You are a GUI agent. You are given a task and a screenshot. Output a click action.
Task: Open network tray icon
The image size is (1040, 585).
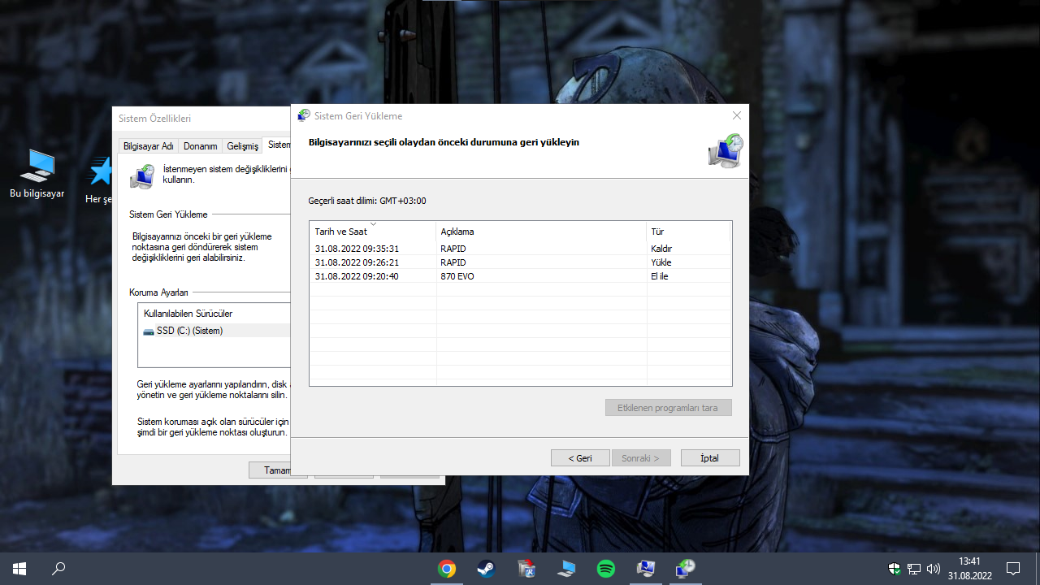tap(914, 569)
